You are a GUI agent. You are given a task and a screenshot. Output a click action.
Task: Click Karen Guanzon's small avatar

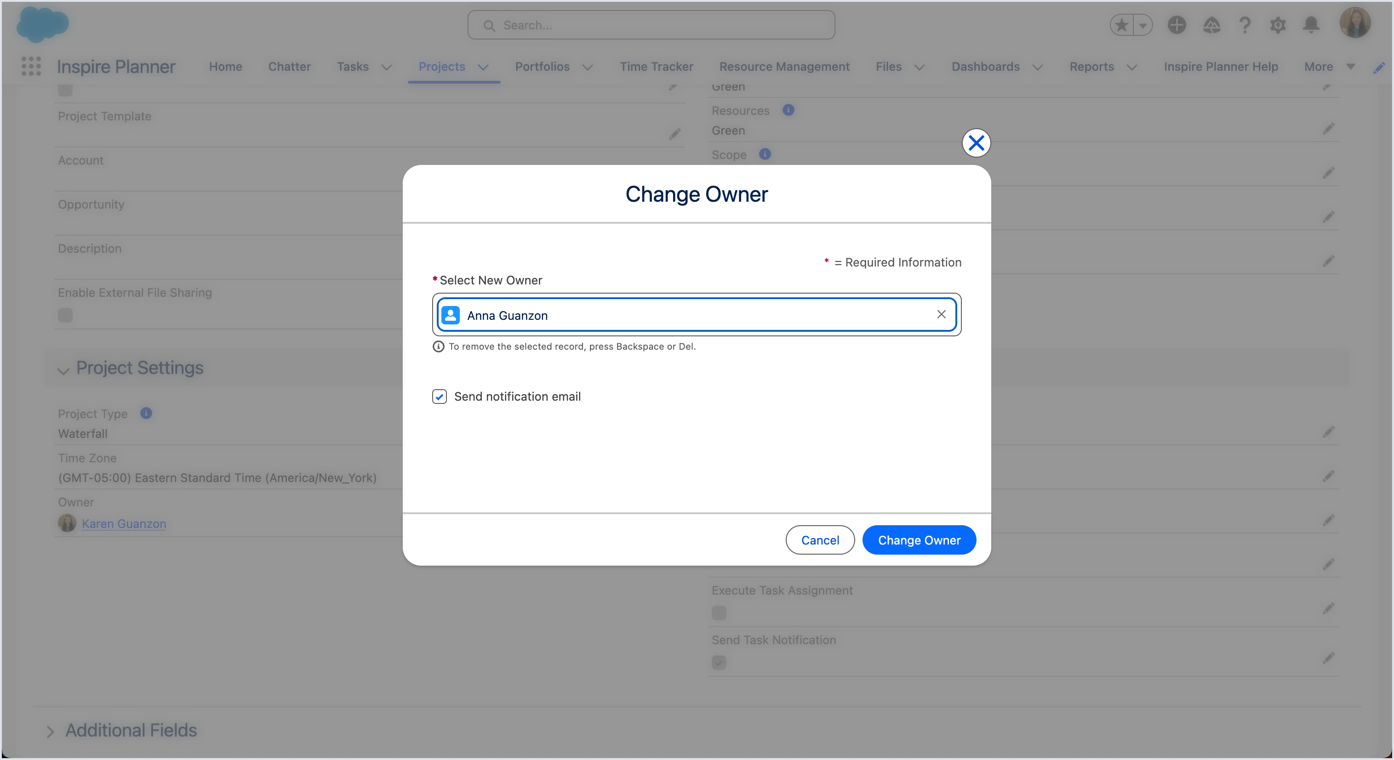tap(67, 523)
